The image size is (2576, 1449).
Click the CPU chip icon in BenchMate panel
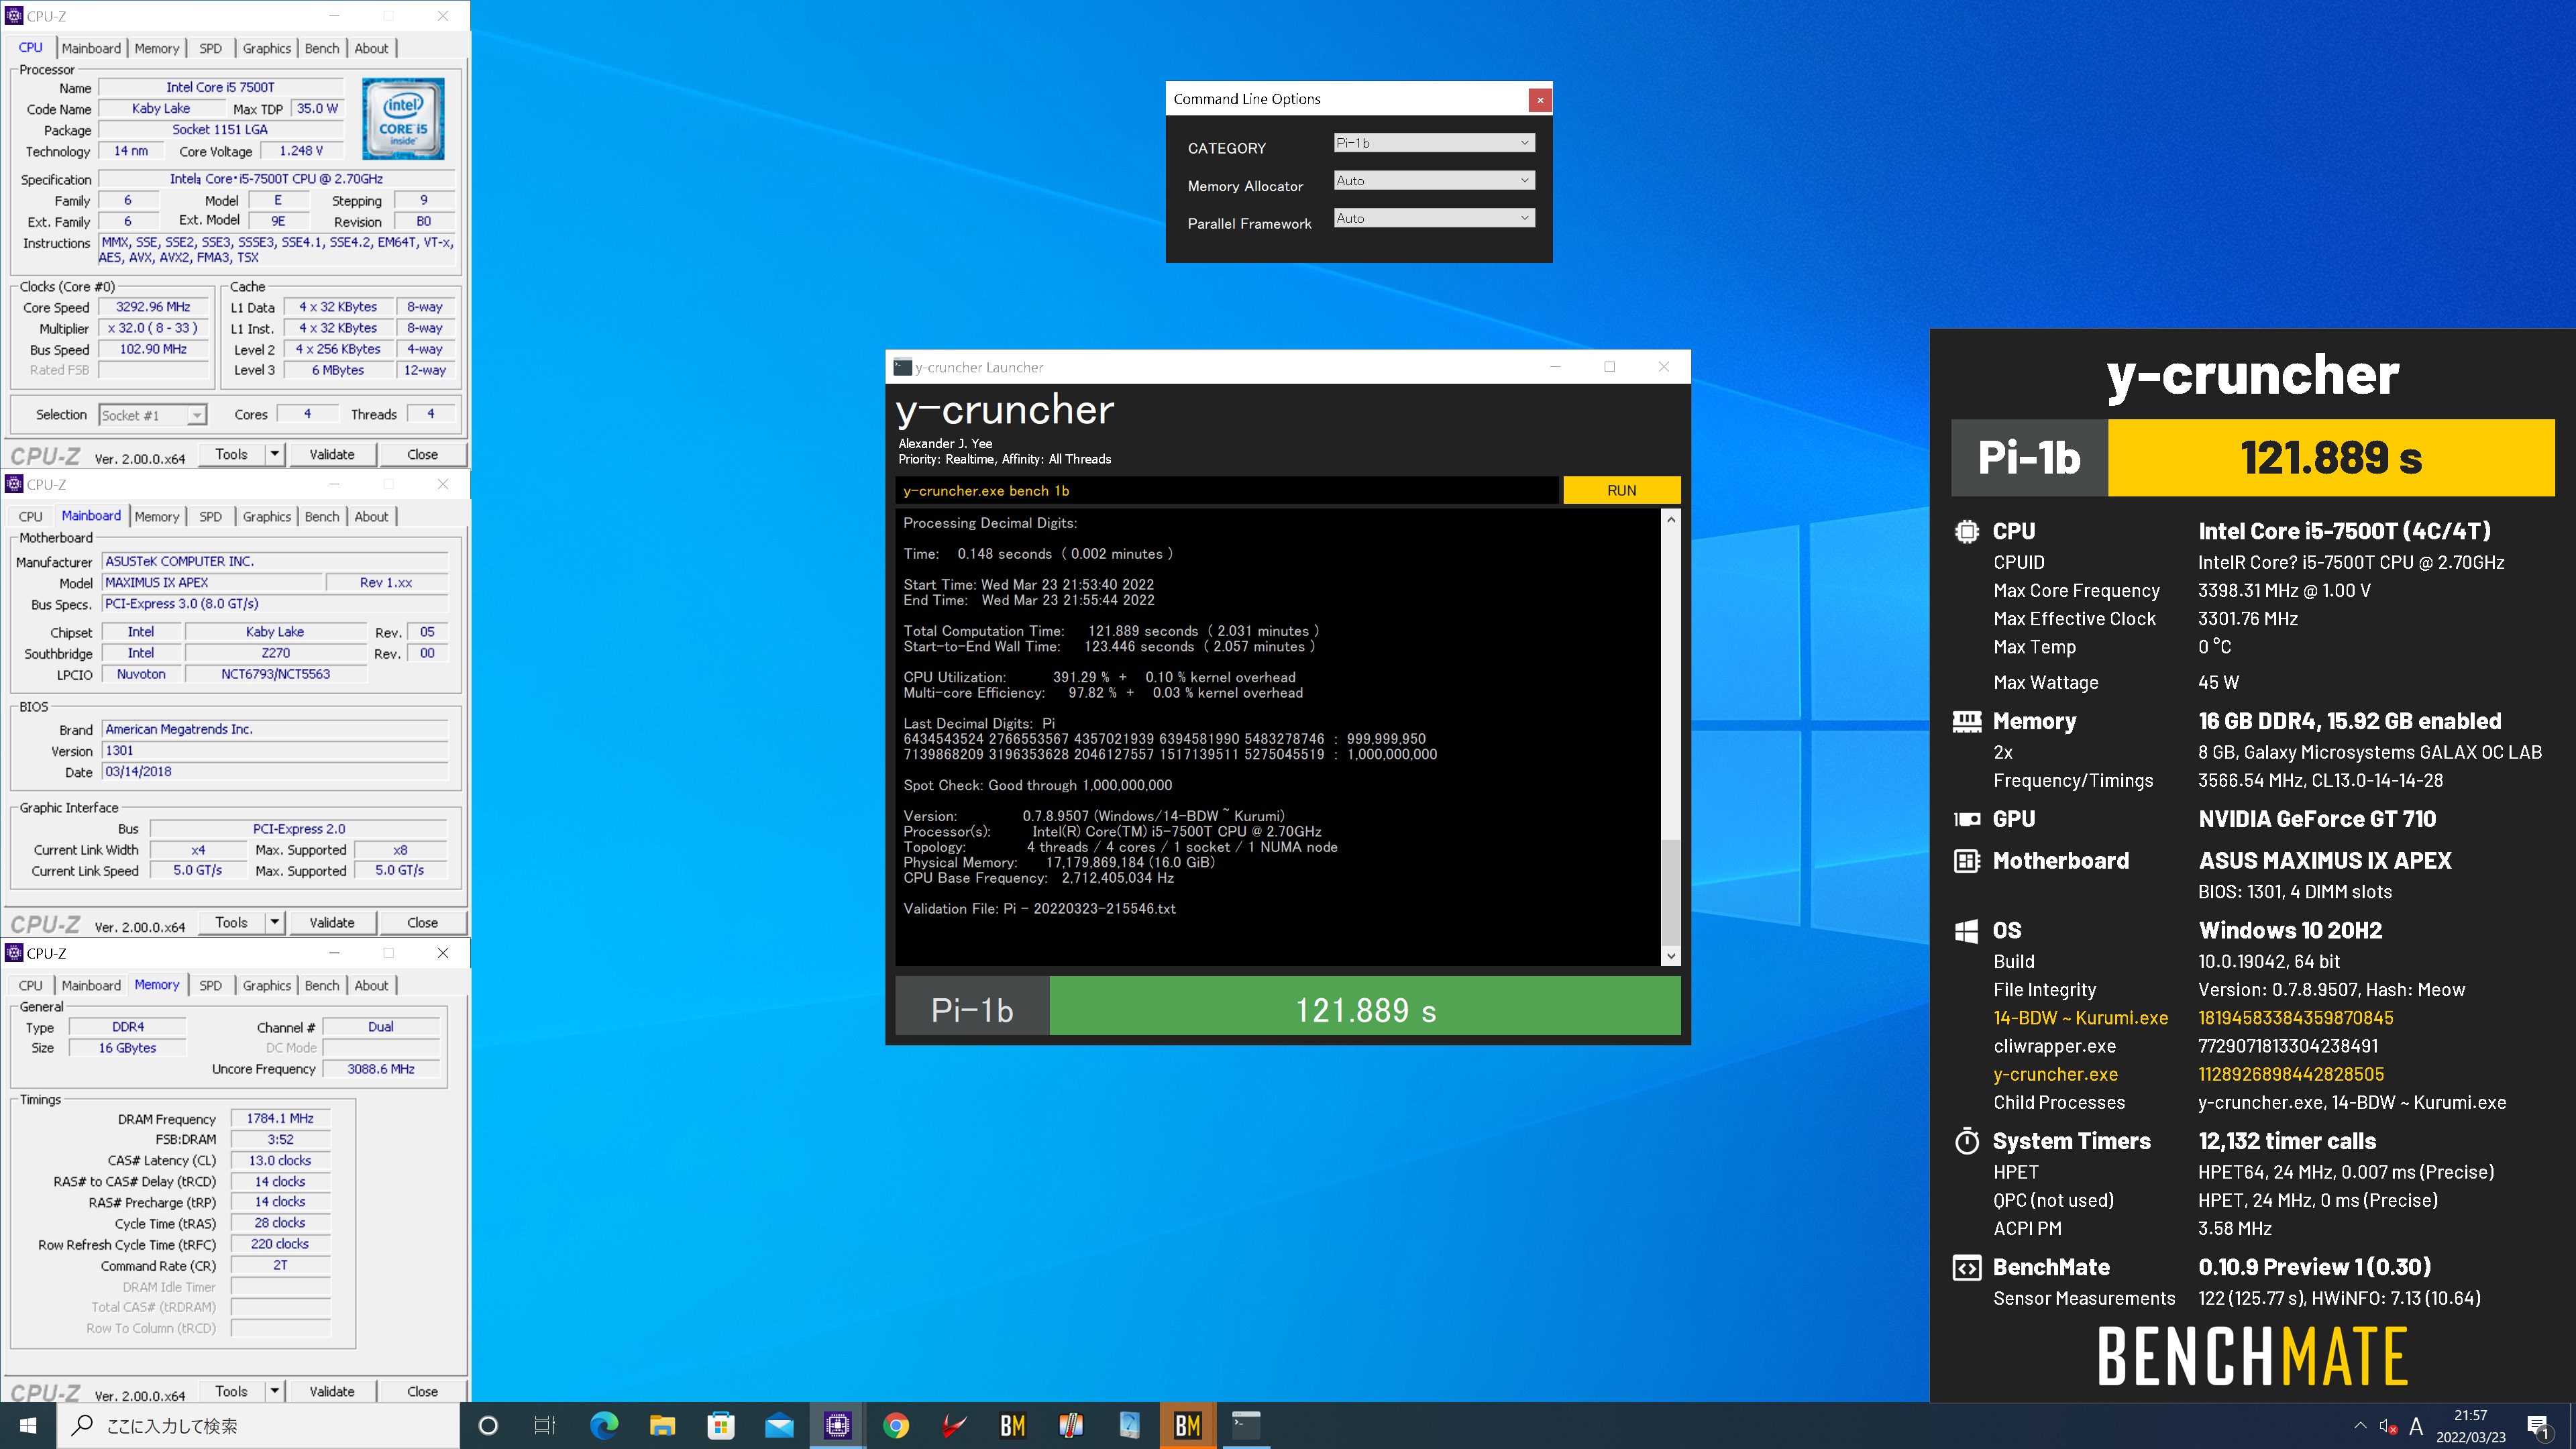[x=1966, y=531]
